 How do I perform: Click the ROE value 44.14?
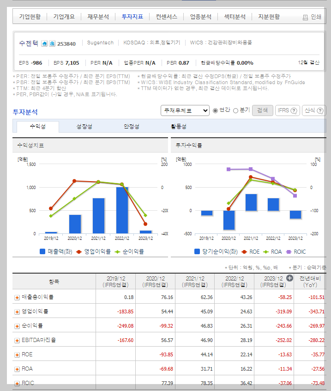(x=207, y=354)
